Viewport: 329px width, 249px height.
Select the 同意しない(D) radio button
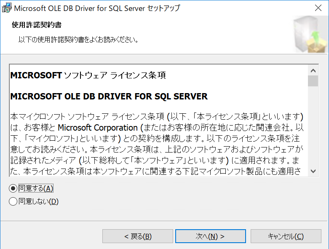pyautogui.click(x=13, y=202)
